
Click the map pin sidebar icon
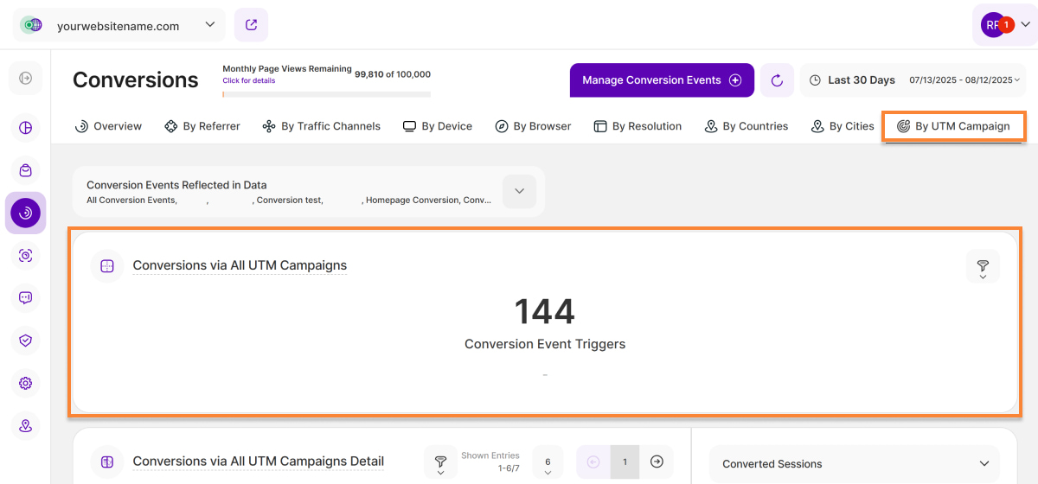pos(26,425)
